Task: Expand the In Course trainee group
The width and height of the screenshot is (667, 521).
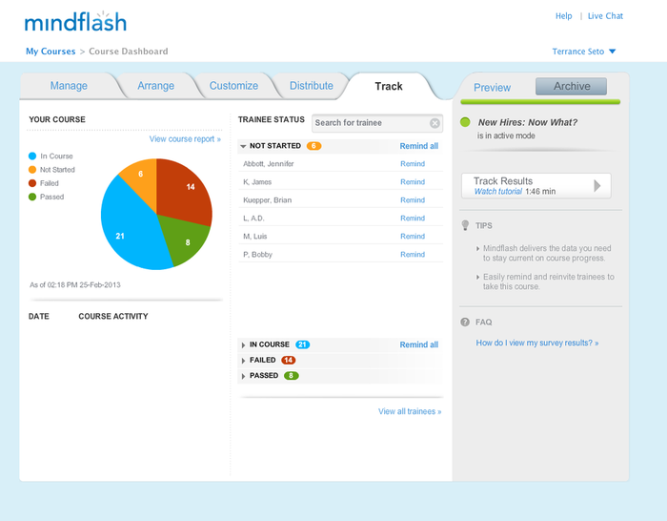Action: [x=243, y=345]
